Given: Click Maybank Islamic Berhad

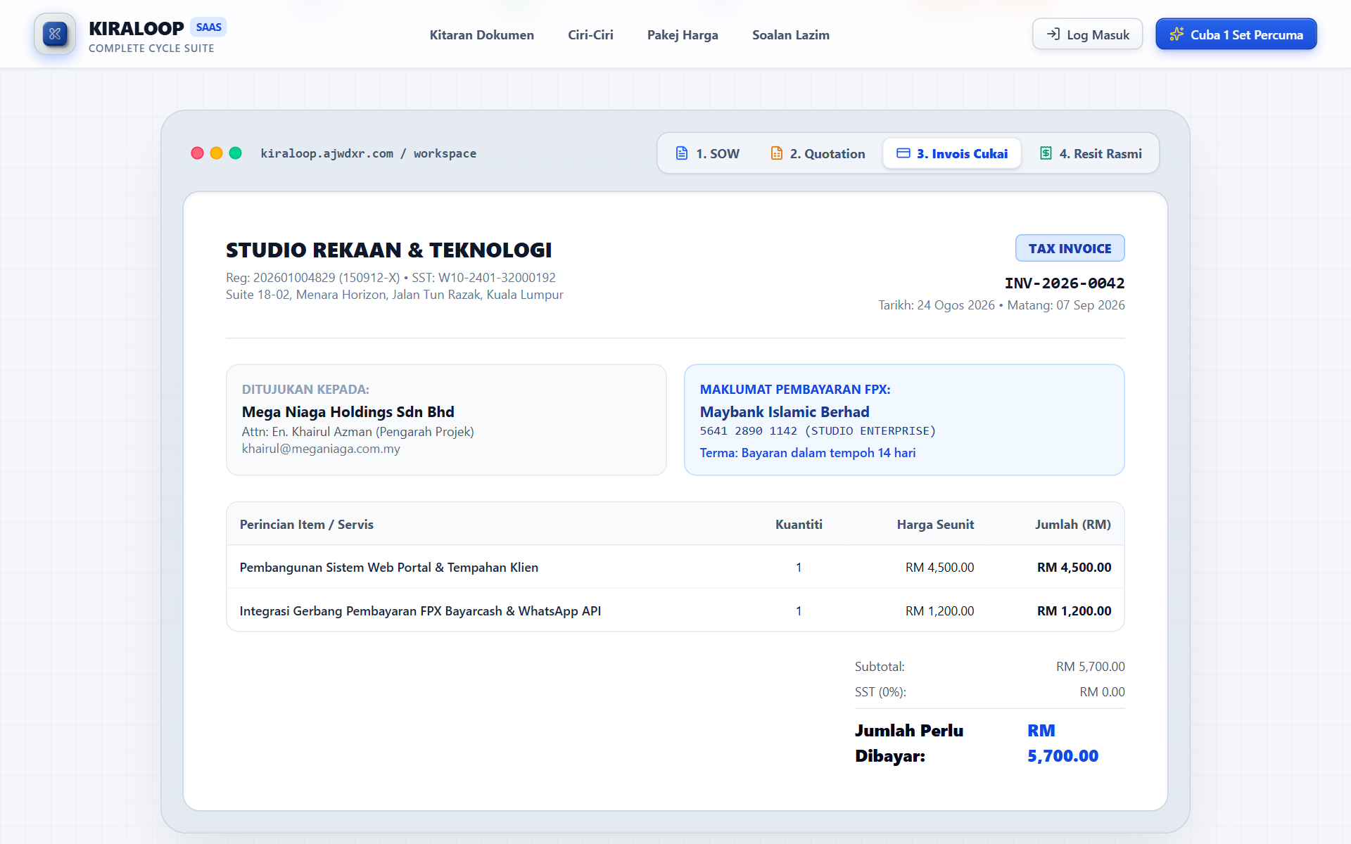Looking at the screenshot, I should 785,411.
